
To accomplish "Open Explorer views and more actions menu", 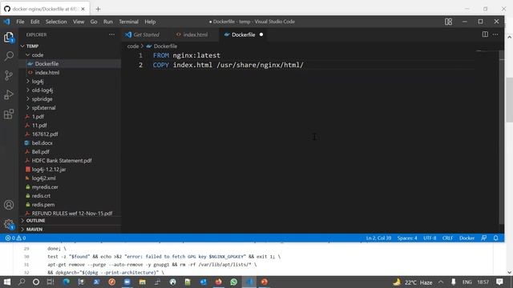I will click(112, 34).
